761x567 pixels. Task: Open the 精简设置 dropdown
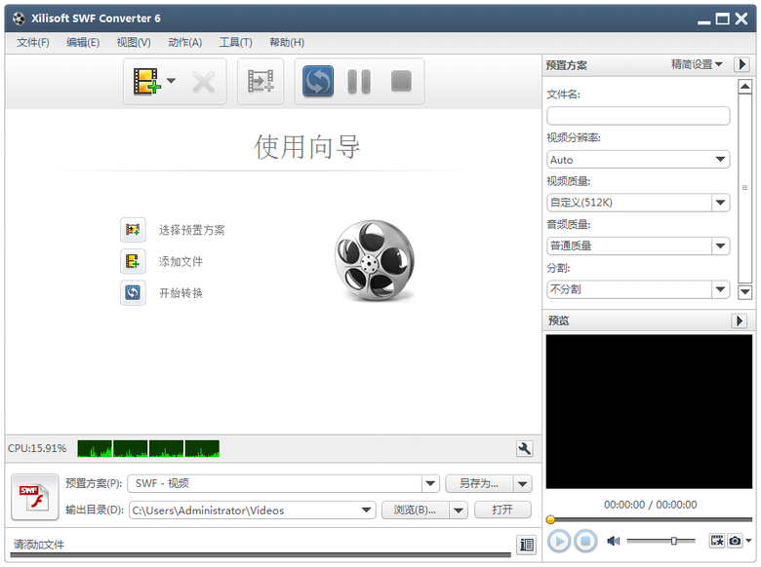(x=697, y=64)
